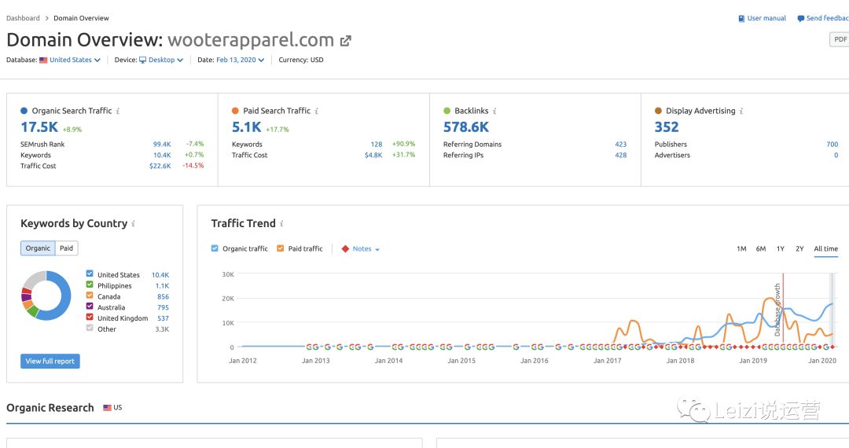Click the Database growth marker on chart
Viewport: 849px width, 448px height.
pos(778,310)
